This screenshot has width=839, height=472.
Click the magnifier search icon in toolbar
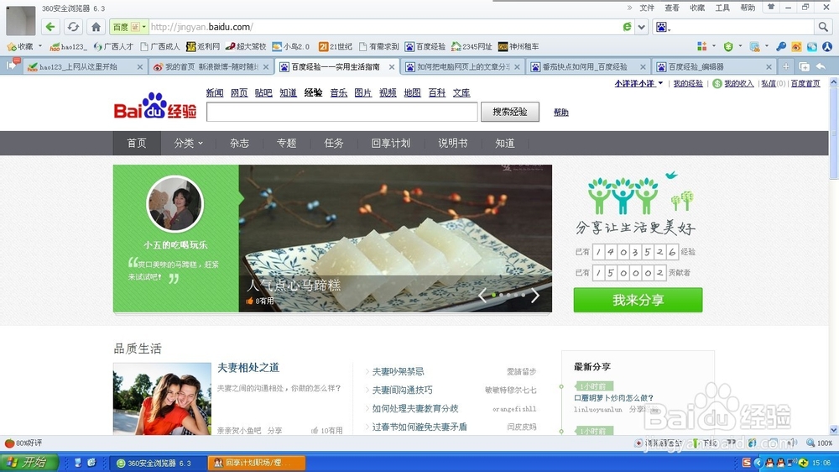[822, 27]
